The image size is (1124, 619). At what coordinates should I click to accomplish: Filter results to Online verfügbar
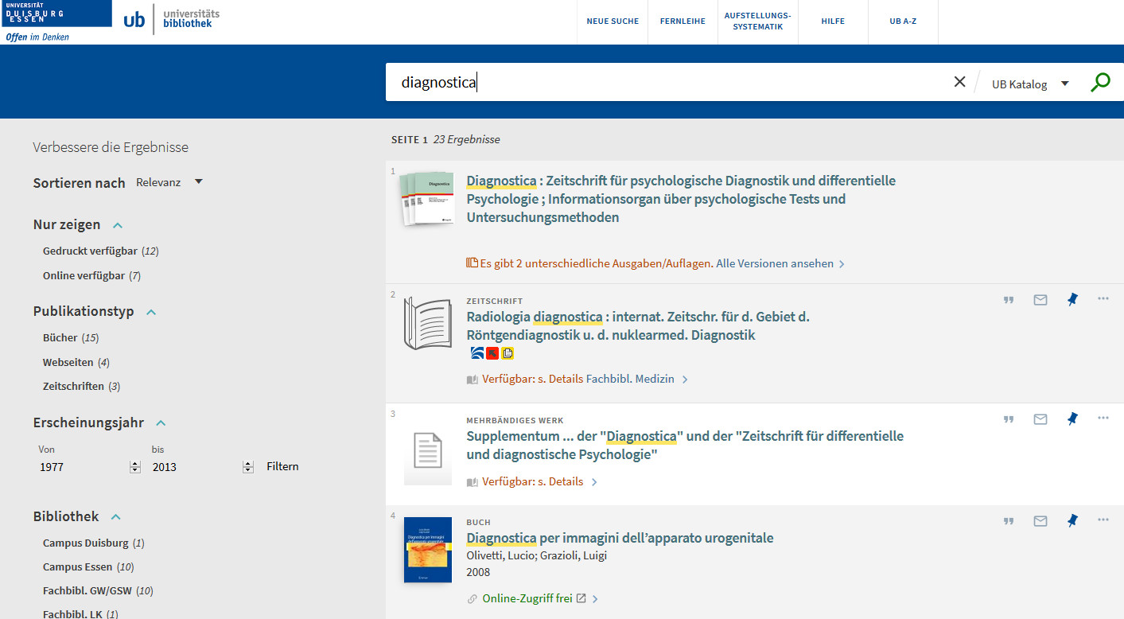click(x=84, y=275)
